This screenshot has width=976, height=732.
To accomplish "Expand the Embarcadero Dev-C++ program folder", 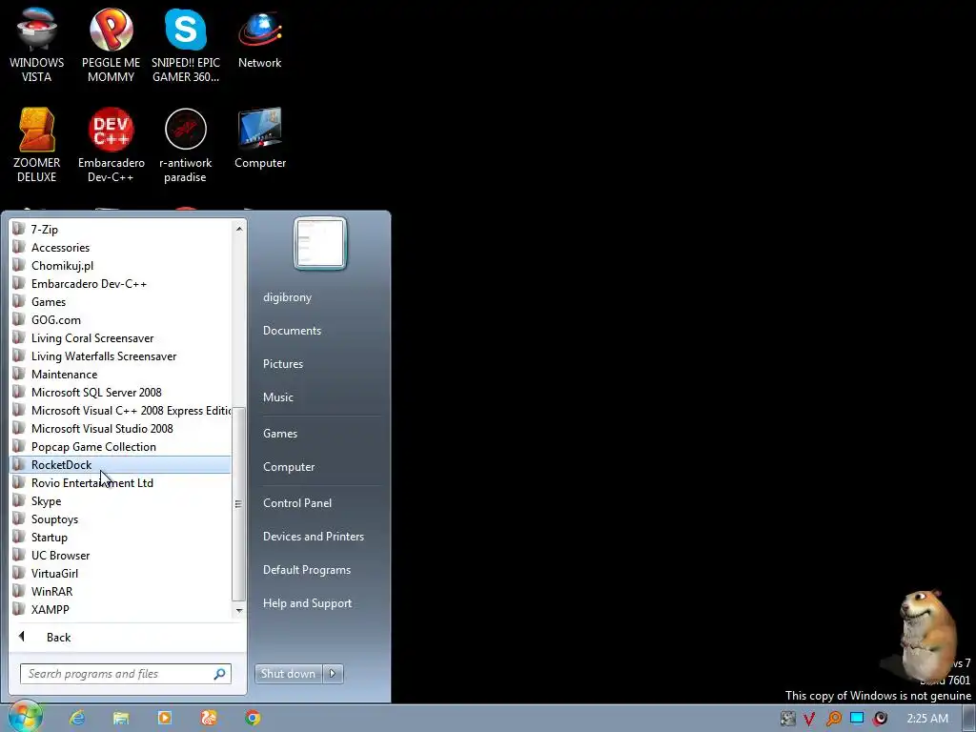I will 121,283.
